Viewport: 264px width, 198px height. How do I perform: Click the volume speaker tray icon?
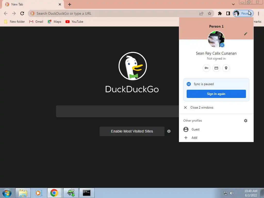click(232, 193)
